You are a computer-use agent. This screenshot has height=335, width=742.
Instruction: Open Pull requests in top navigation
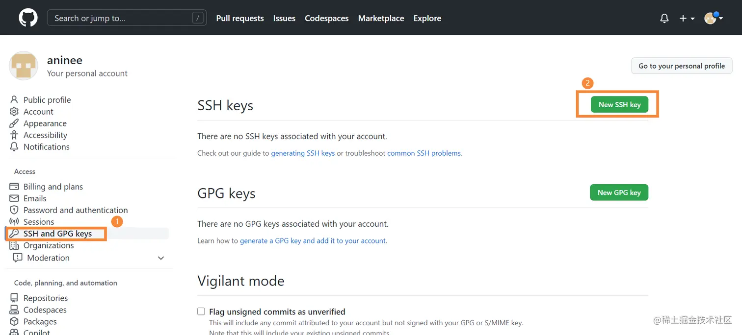tap(240, 18)
